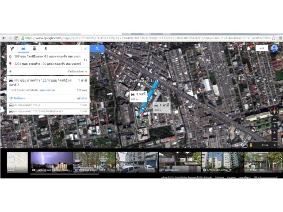Click the destination red pin on map
Image resolution: width=283 pixels, height=212 pixels.
142,115
